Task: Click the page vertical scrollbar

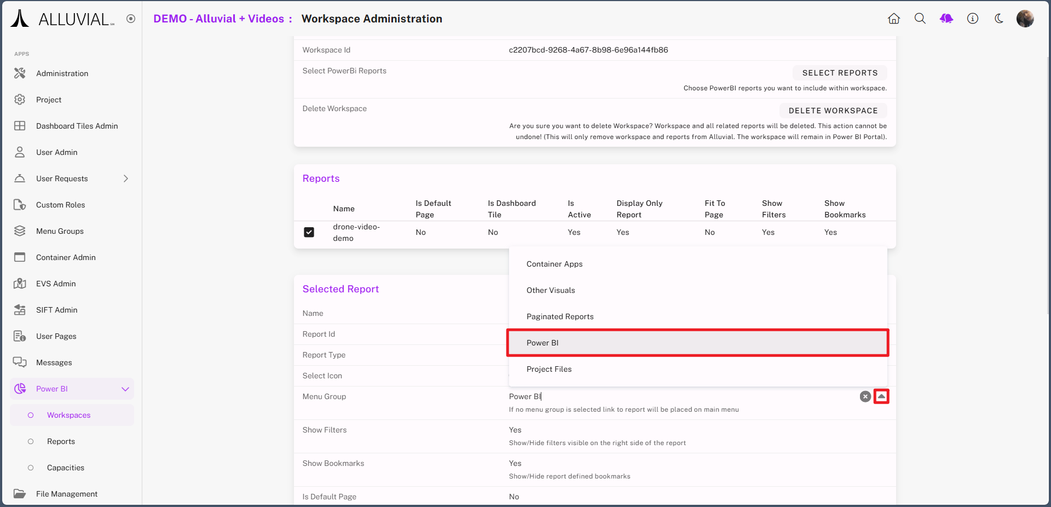Action: tap(1048, 186)
